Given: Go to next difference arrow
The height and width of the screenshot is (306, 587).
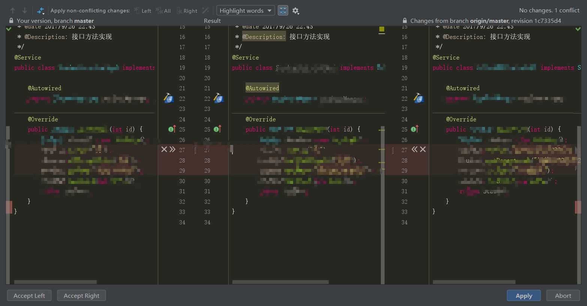Looking at the screenshot, I should (25, 10).
